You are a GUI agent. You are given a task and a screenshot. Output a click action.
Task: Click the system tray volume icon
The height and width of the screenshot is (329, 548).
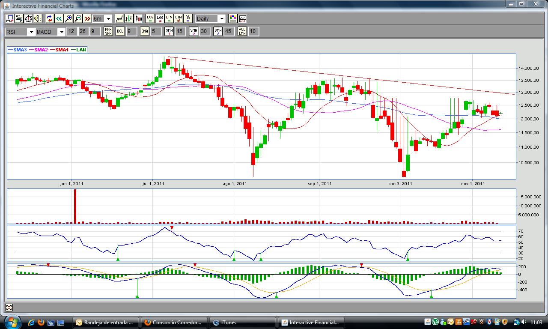(x=525, y=322)
